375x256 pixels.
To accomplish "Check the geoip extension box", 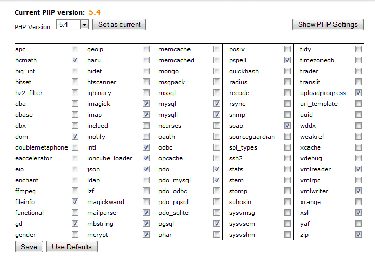I will pyautogui.click(x=146, y=49).
